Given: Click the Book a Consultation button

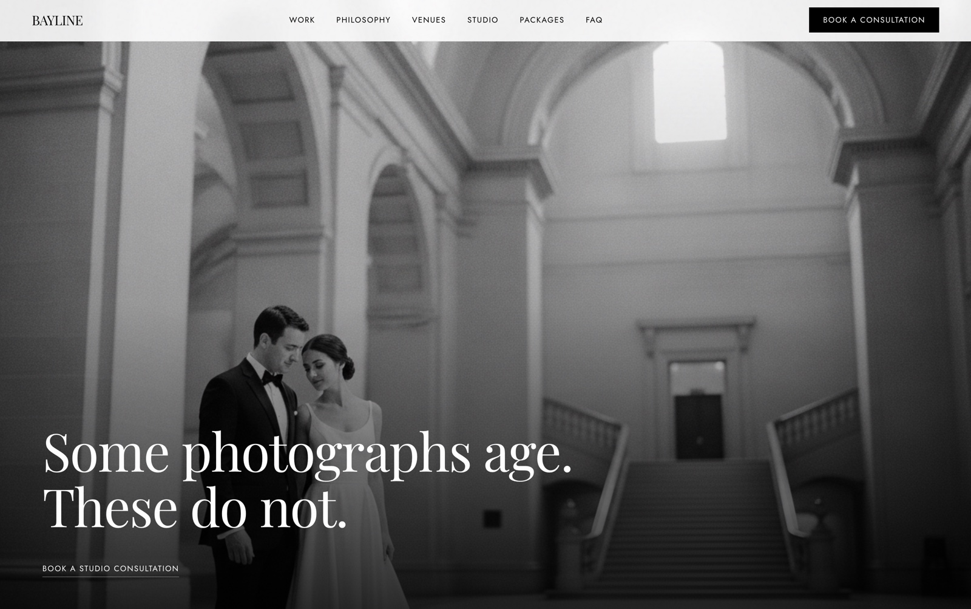Looking at the screenshot, I should [874, 20].
